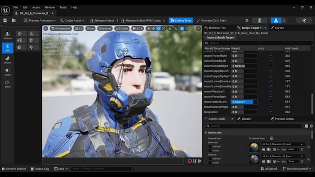Click add material slot plus icon
315x177 pixels.
click(x=271, y=138)
